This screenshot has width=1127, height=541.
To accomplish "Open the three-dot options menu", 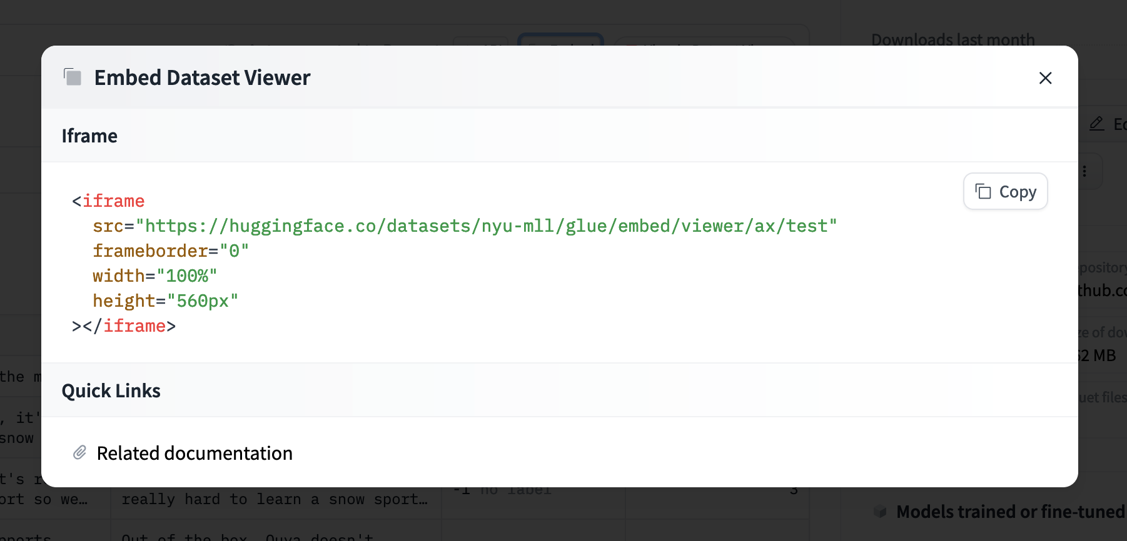I will 1084,171.
